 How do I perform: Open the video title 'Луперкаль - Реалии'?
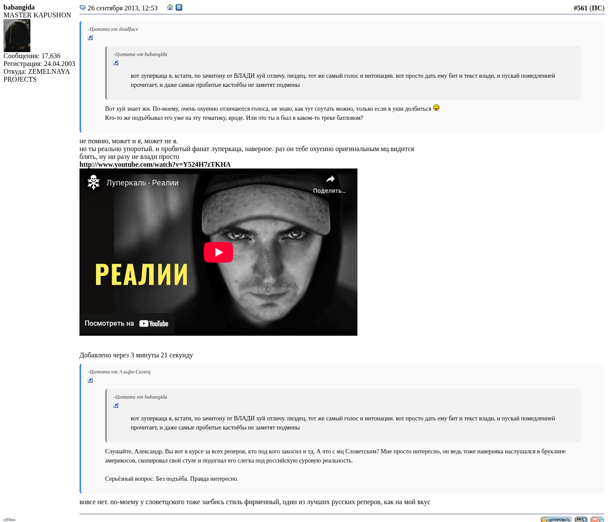(x=142, y=183)
